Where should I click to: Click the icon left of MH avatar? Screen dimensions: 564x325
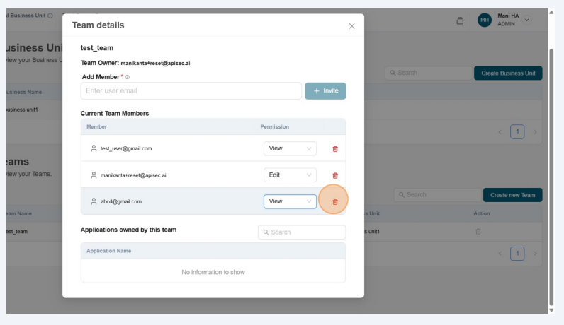[460, 20]
